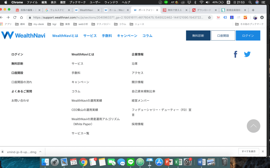Open the App Store in the Dock
Viewport: 270px width, 168px height.
pos(159,162)
